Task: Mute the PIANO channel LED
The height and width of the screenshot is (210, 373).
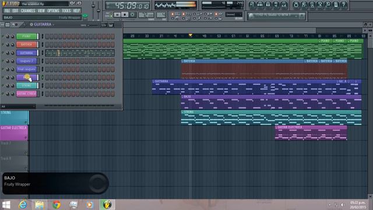Action: point(2,36)
